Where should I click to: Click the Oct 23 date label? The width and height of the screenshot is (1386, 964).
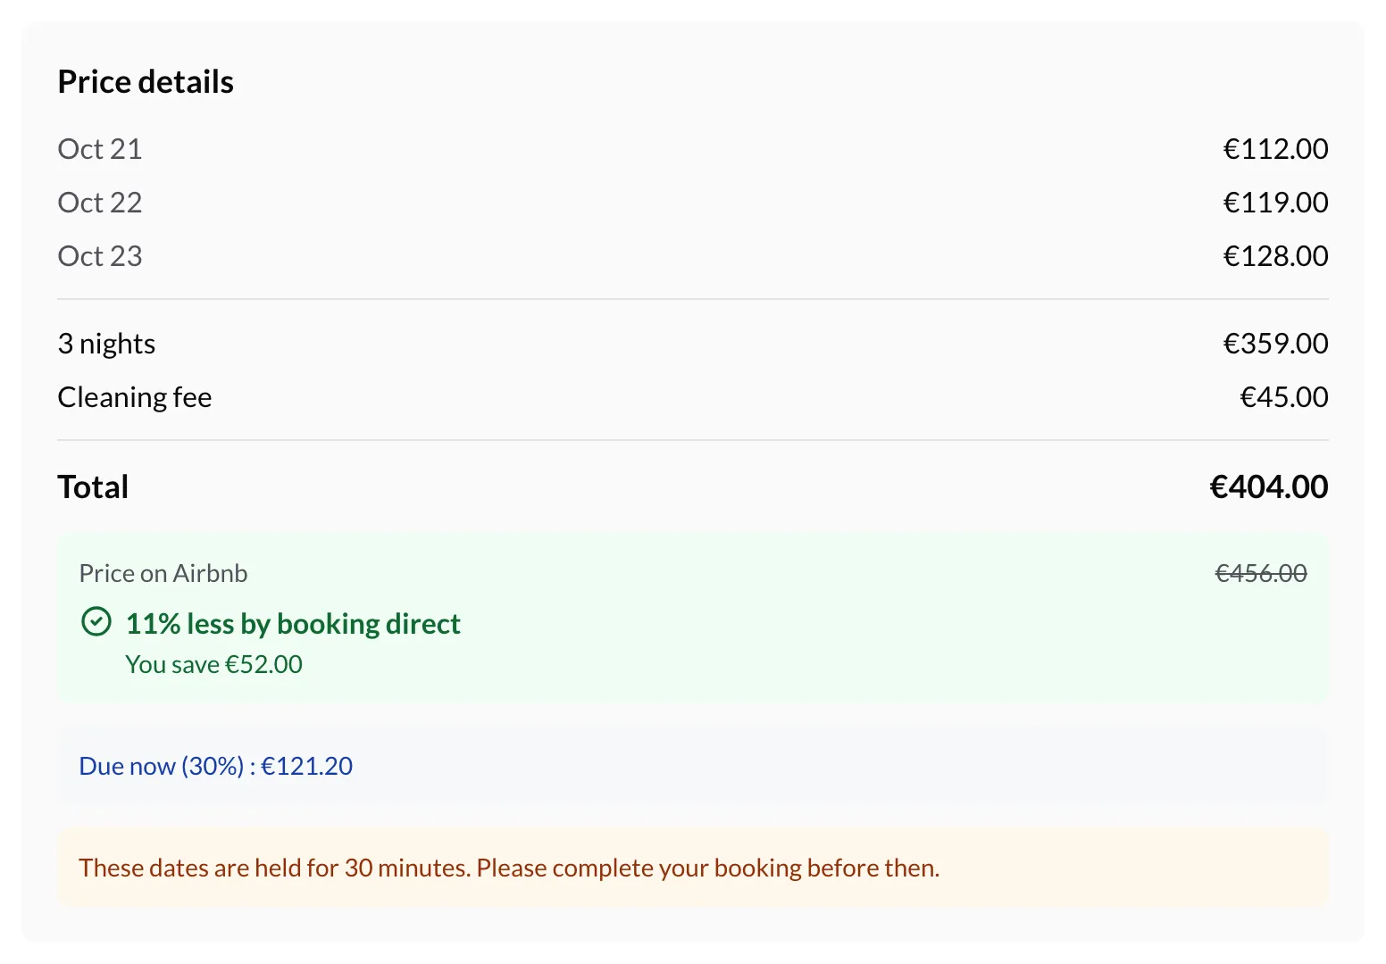[x=100, y=256]
